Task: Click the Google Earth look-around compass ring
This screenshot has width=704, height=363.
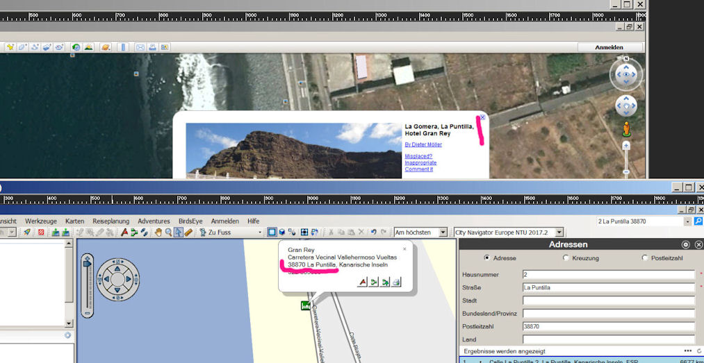Action: (x=626, y=75)
